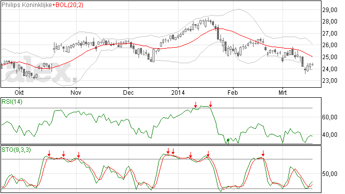Select the Nov month label
The width and height of the screenshot is (345, 194).
tap(76, 93)
